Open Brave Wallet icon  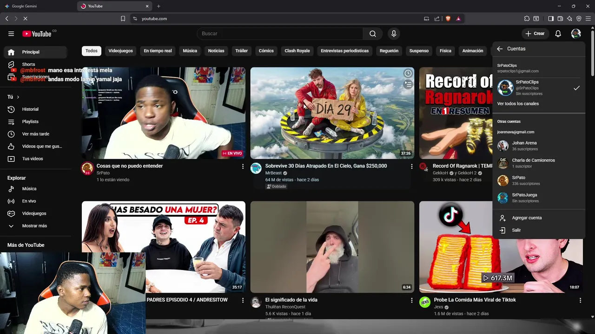tap(560, 19)
